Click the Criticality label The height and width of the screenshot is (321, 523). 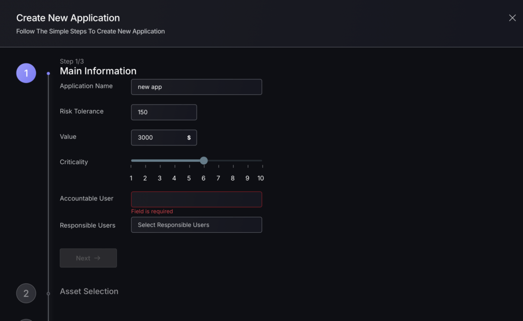(x=74, y=162)
